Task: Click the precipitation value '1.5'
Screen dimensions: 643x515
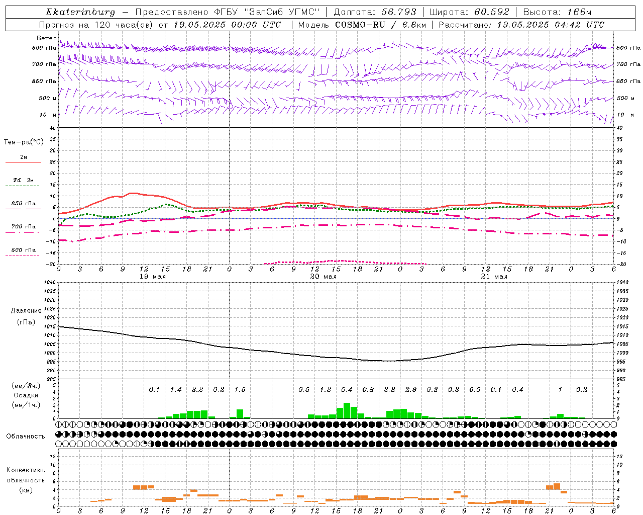Action: point(240,390)
